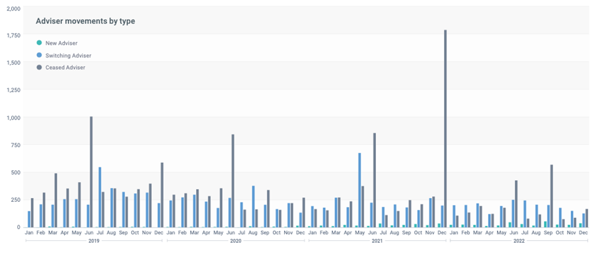The image size is (600, 254).
Task: Click the 2,000 y-axis label
Action: [x=13, y=9]
